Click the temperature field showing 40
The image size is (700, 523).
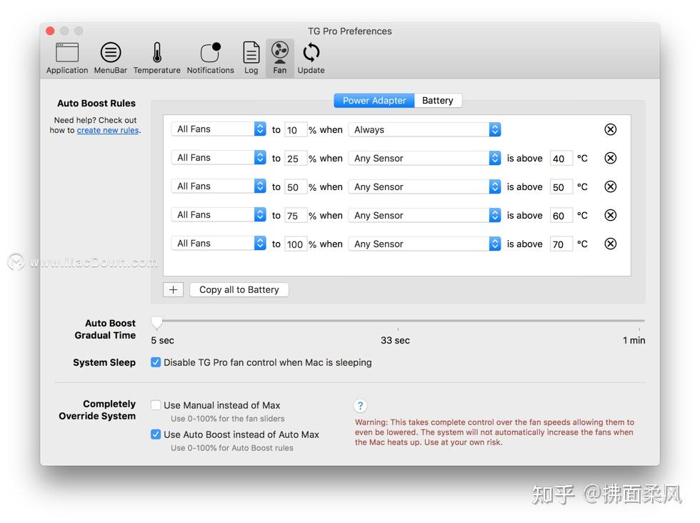pyautogui.click(x=561, y=159)
